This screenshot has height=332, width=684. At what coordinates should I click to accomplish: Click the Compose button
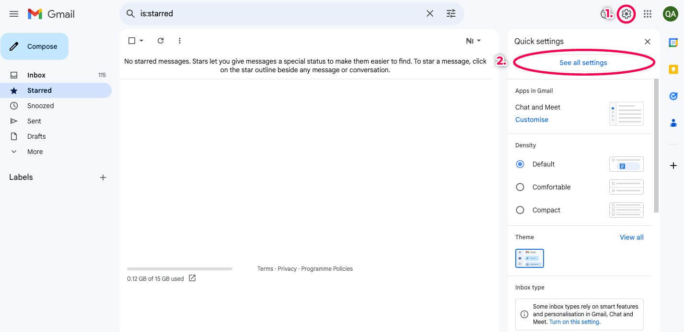(x=35, y=46)
